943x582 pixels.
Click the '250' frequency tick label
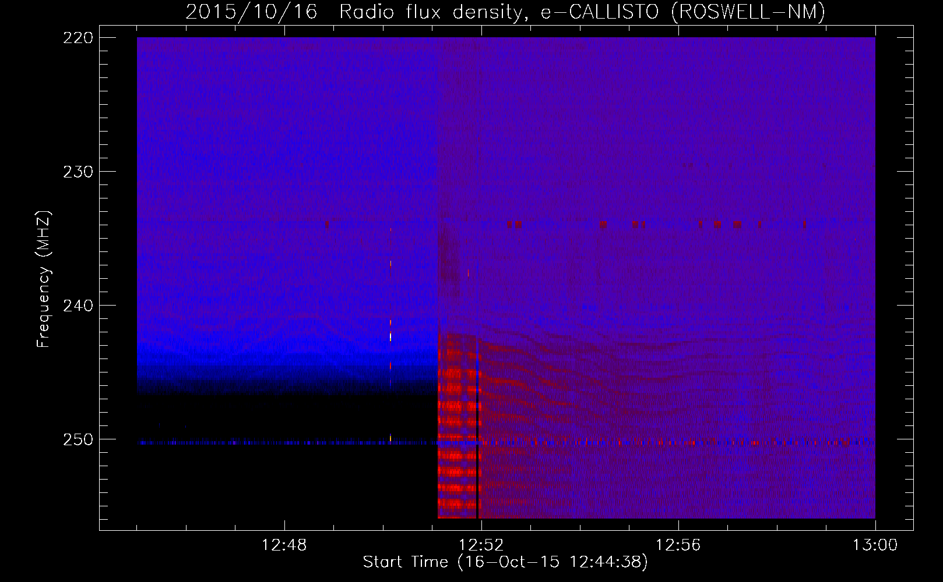[x=78, y=439]
